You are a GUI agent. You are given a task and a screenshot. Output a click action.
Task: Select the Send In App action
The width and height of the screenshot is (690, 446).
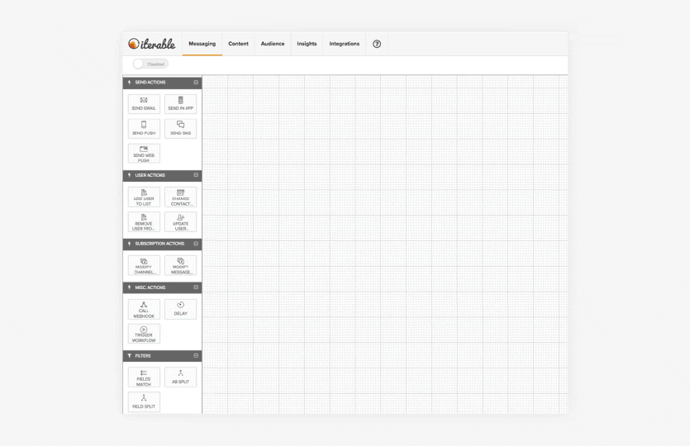[x=180, y=104]
